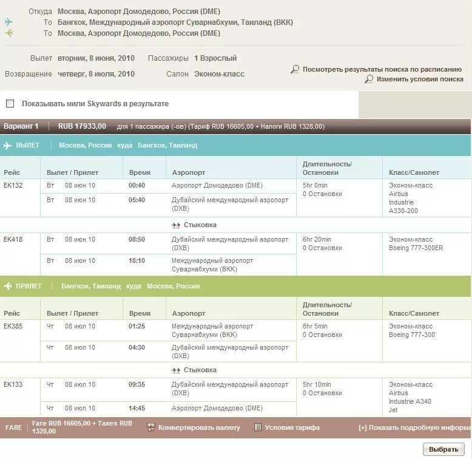
Task: Click aircraft Airbus Industrie A330-200
Action: tap(403, 202)
